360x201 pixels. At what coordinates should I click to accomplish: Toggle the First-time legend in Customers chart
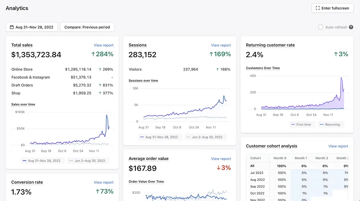point(301,125)
